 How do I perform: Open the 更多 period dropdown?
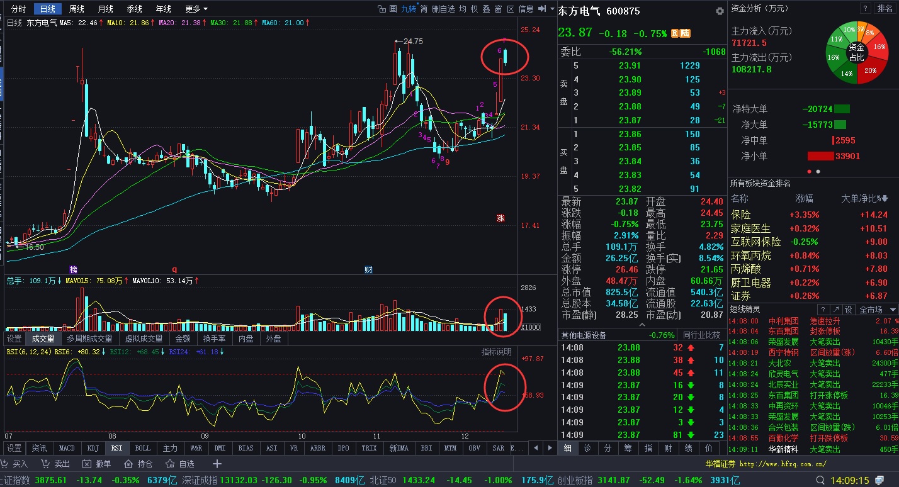coord(196,9)
